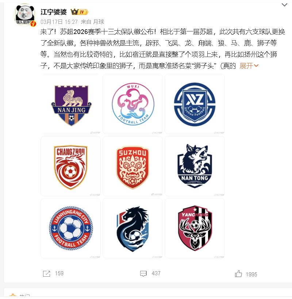Click the verified V badge on avatar
292x299 pixels.
[x=33, y=24]
